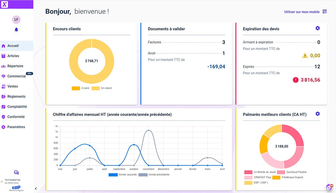Click the TEST MARKETING account name
The height and width of the screenshot is (193, 336).
[13, 180]
